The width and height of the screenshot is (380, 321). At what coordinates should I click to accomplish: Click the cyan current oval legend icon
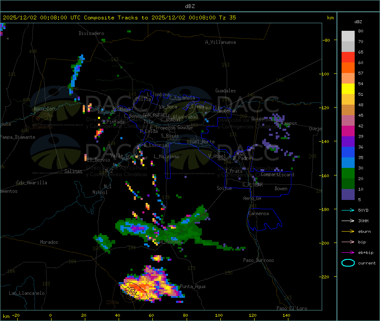click(x=348, y=263)
